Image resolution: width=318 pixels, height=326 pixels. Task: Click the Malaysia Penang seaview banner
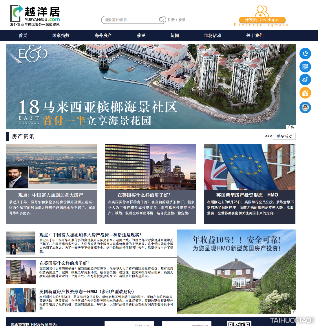(x=151, y=86)
